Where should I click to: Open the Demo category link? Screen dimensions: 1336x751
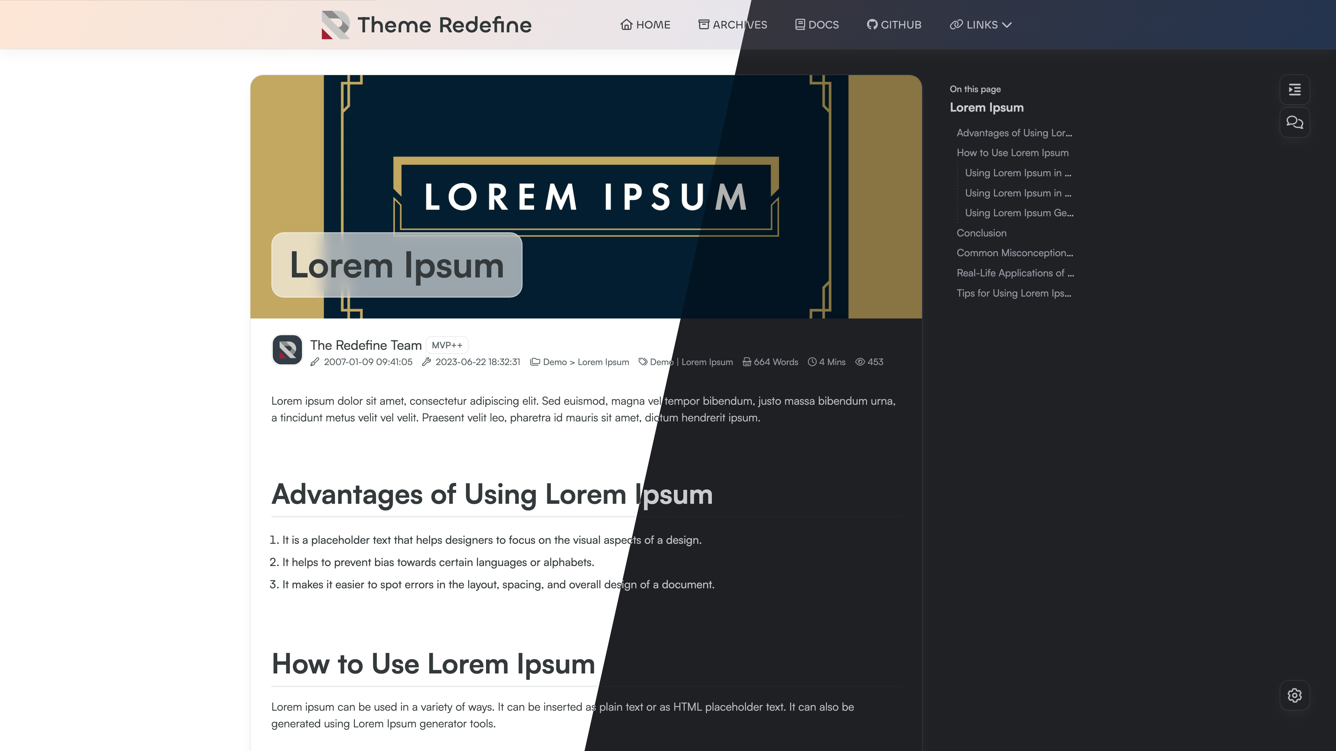555,362
